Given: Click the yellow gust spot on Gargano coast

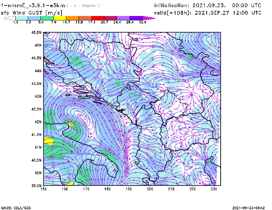Looking at the screenshot, I should pyautogui.click(x=70, y=124).
